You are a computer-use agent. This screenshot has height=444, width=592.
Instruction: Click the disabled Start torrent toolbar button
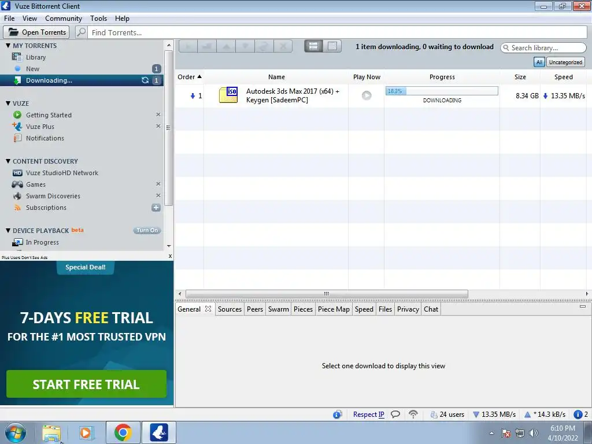[188, 46]
